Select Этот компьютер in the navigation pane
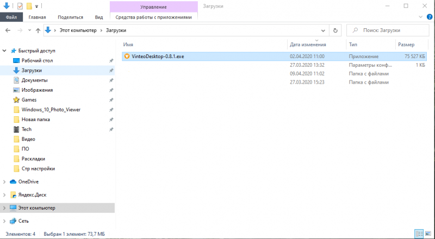435x239 pixels. coord(36,208)
